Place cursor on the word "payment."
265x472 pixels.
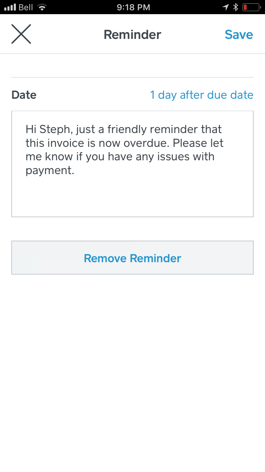point(50,171)
